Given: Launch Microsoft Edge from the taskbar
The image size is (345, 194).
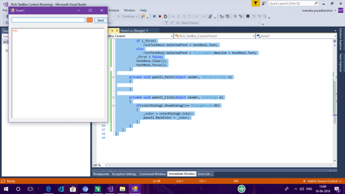Looking at the screenshot, I should [x=48, y=189].
